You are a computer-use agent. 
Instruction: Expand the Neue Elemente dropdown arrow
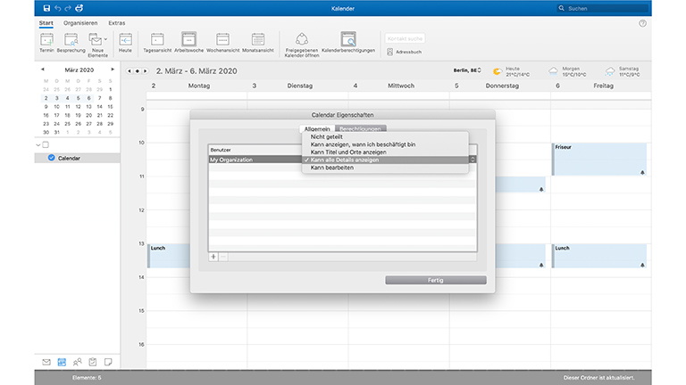point(105,39)
